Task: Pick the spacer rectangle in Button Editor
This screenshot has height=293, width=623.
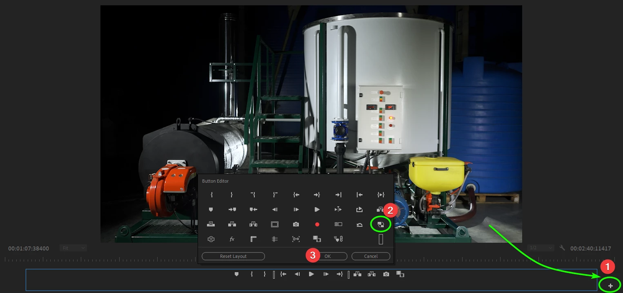Action: [380, 239]
